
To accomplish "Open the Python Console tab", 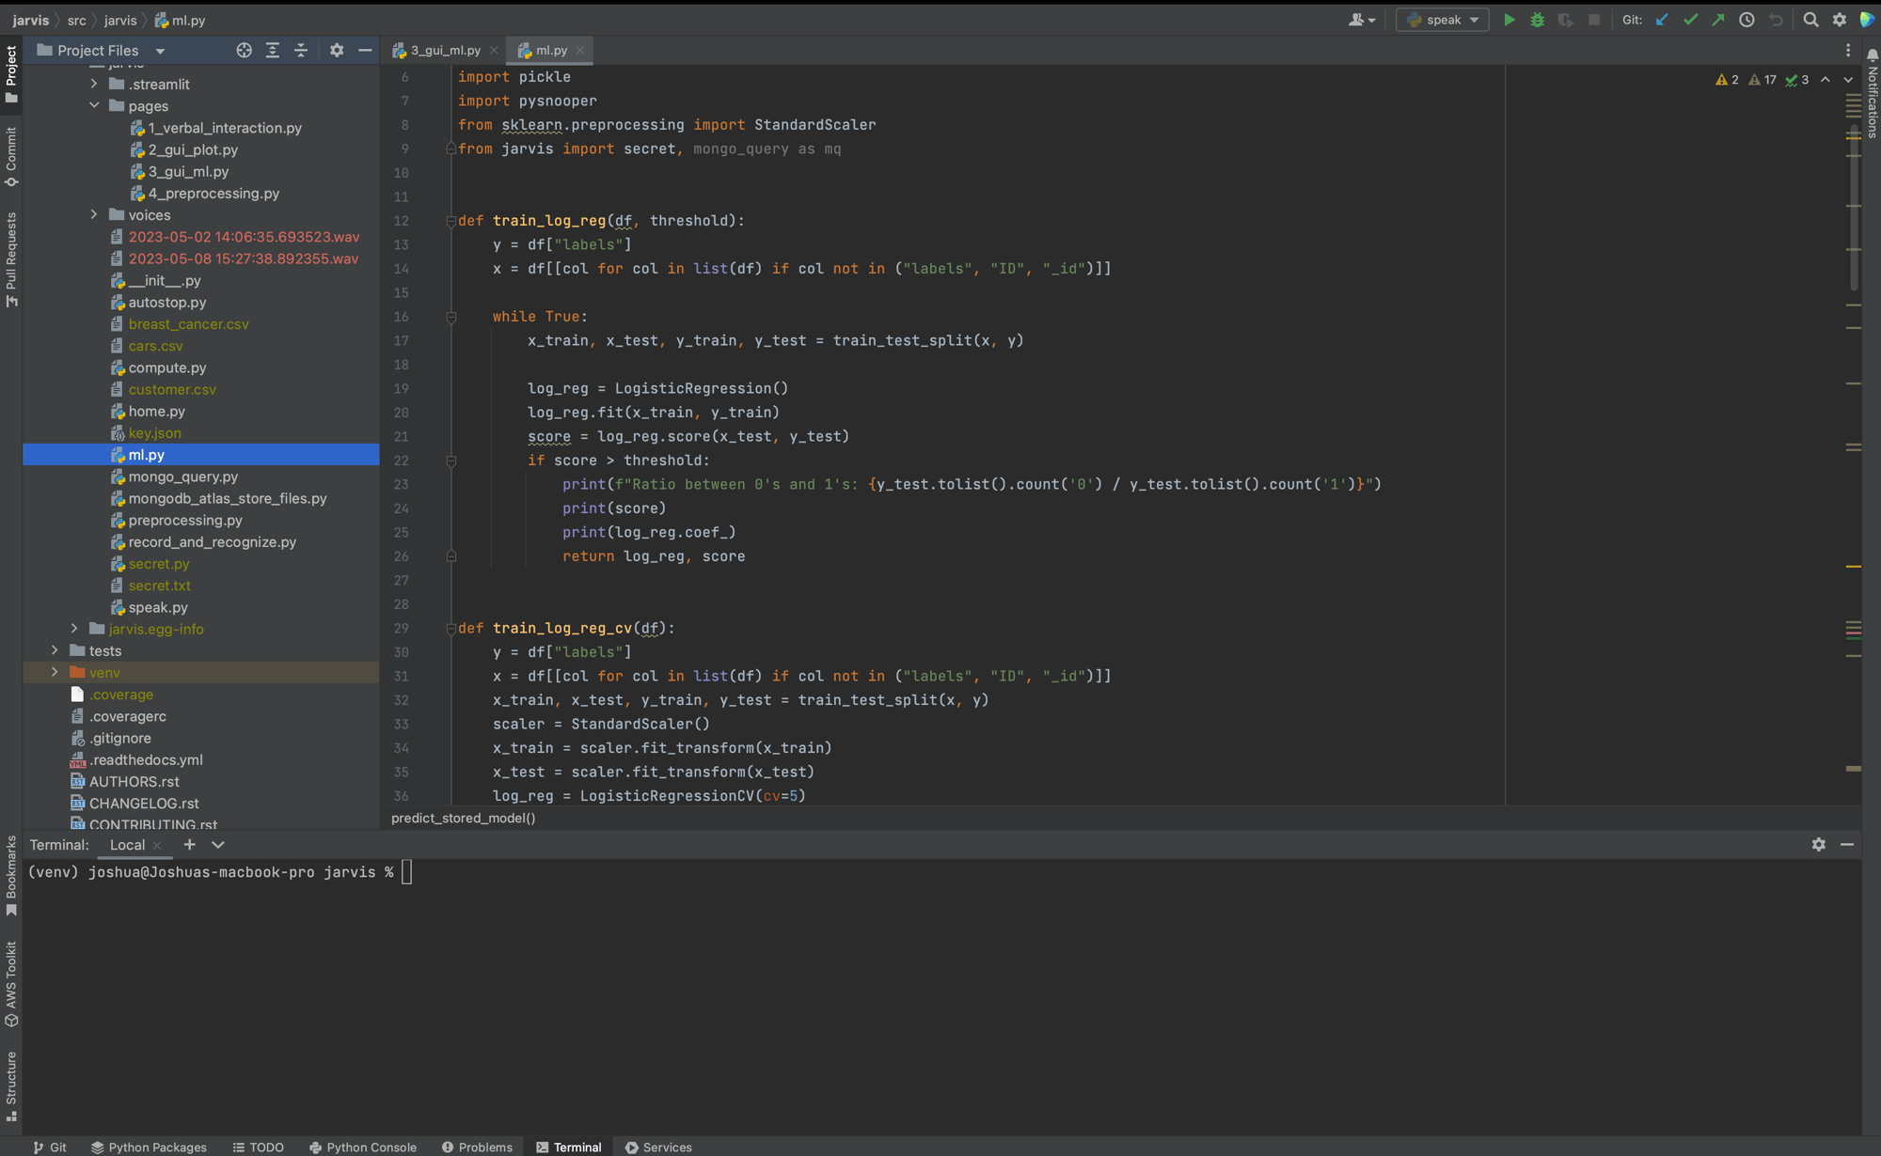I will click(x=363, y=1147).
